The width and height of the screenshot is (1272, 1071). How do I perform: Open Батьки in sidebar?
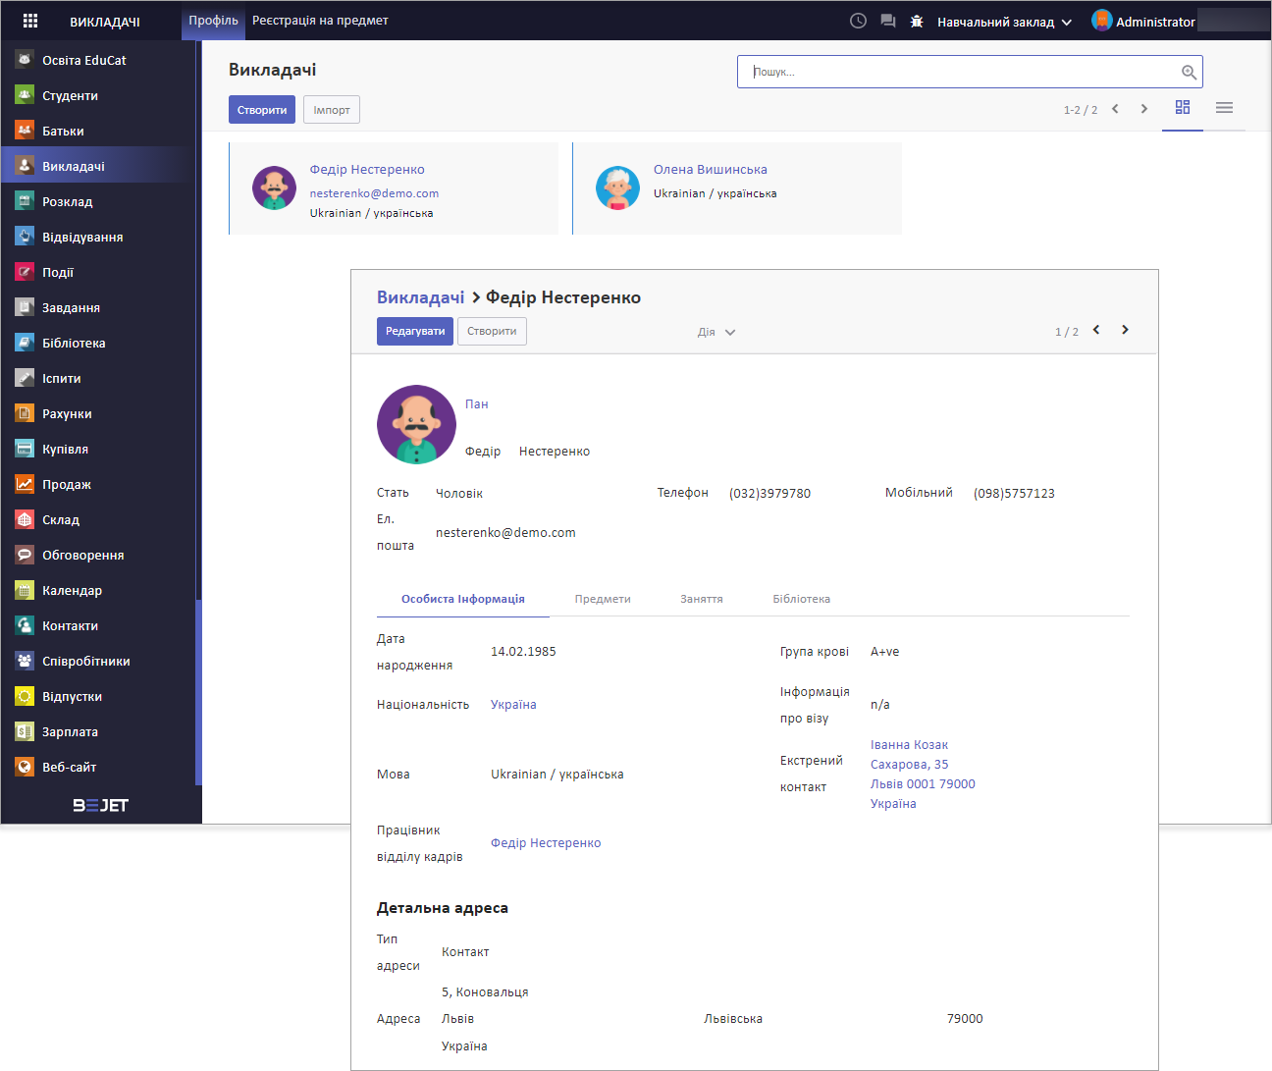98,131
